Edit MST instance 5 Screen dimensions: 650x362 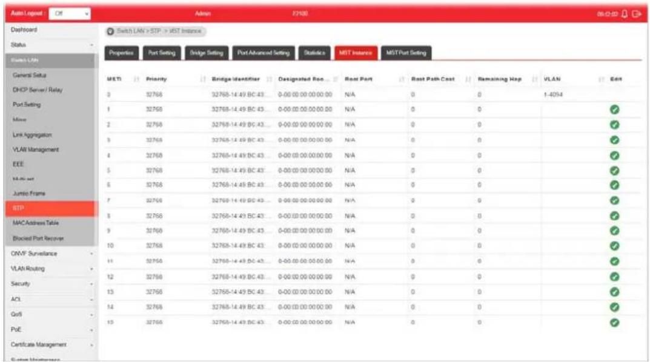tap(614, 170)
